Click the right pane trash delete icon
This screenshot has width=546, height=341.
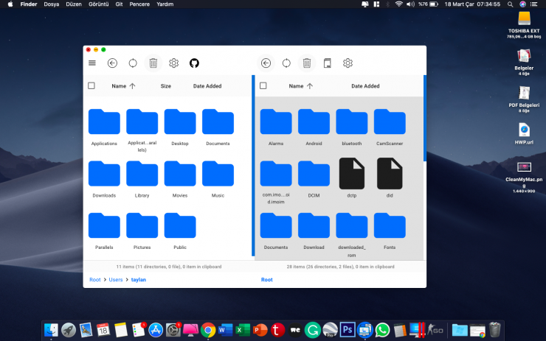tap(307, 63)
